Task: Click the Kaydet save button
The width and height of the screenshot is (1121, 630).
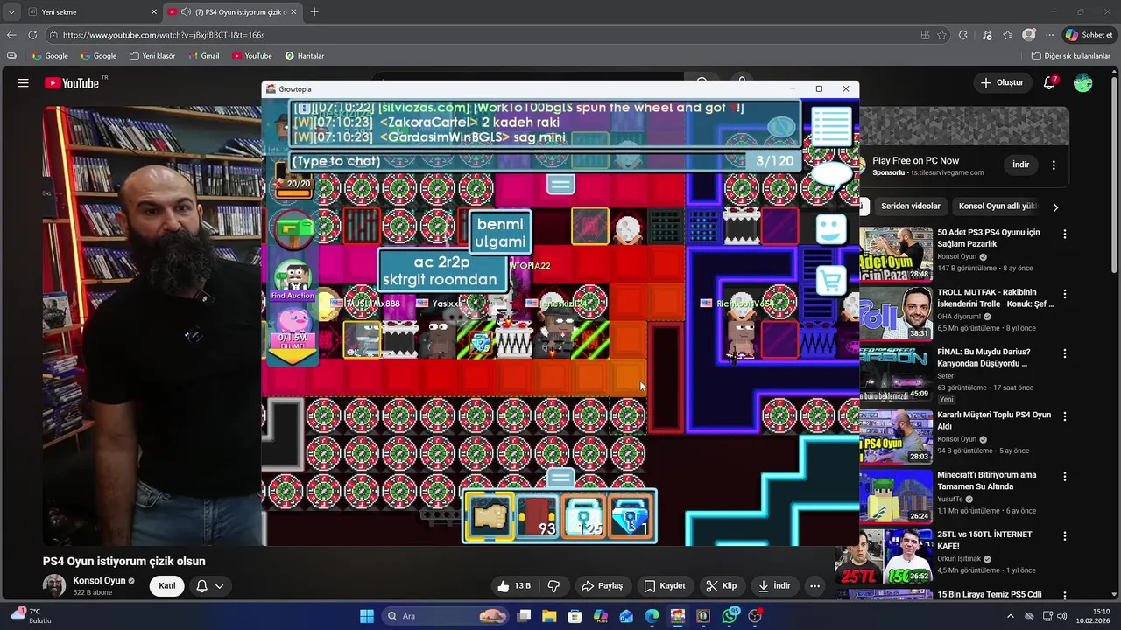Action: click(665, 586)
